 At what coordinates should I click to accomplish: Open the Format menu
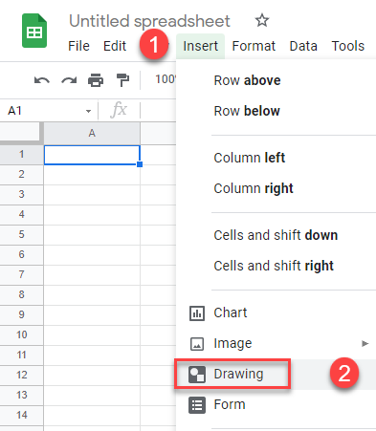pyautogui.click(x=254, y=46)
